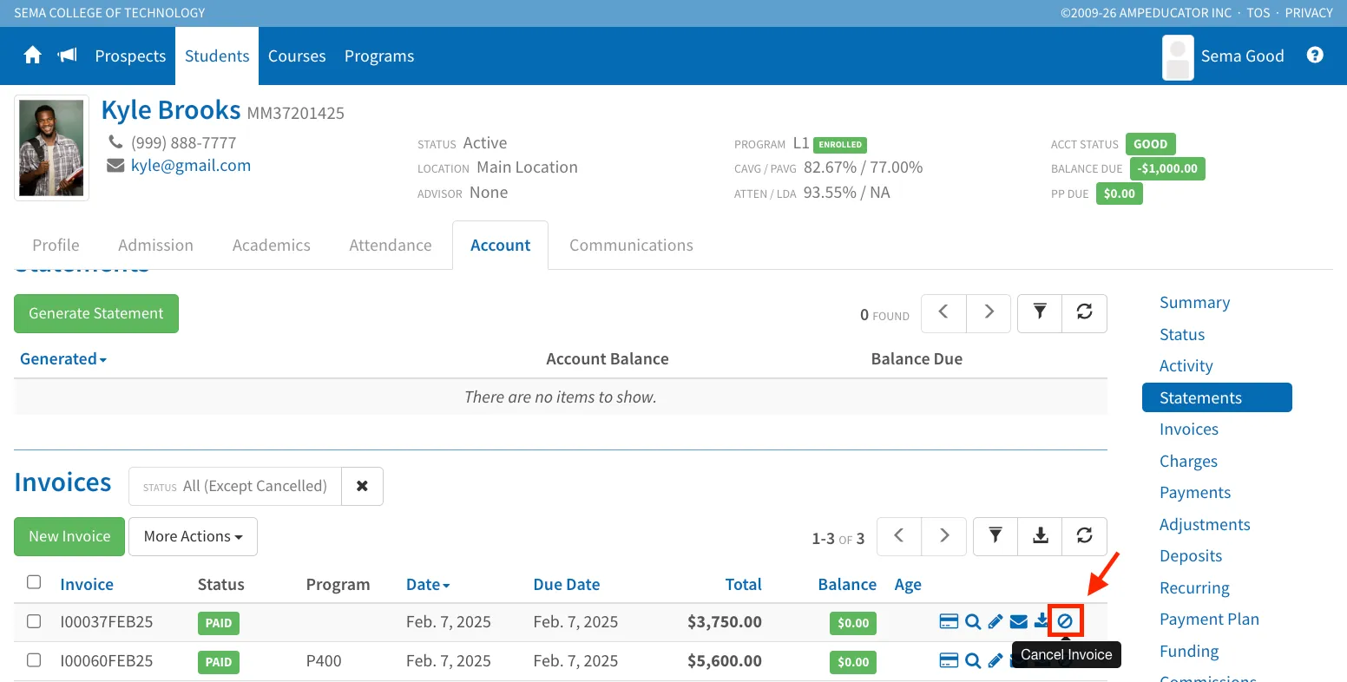Screen dimensions: 1347x682
Task: Switch to the Academics tab
Action: pyautogui.click(x=271, y=245)
